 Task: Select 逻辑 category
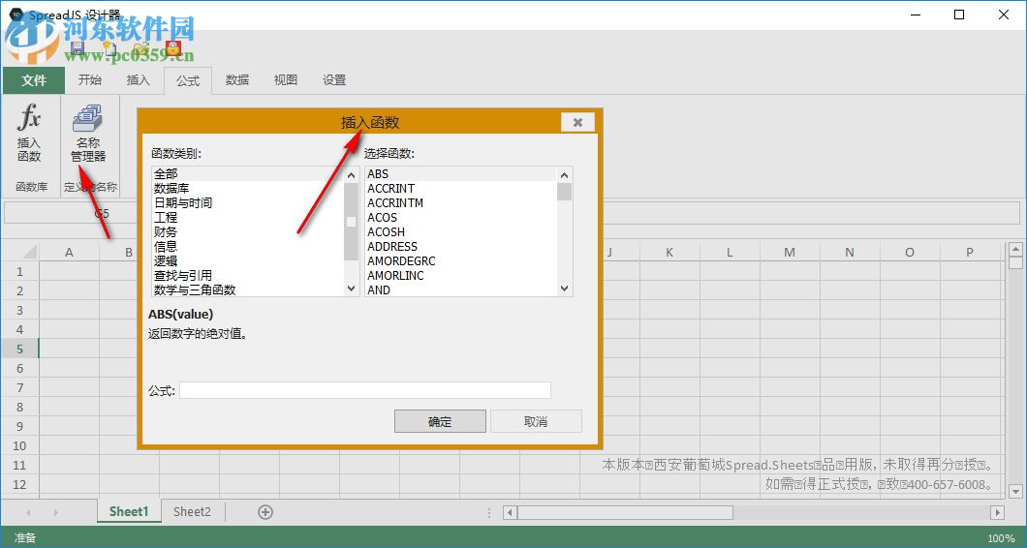tap(248, 260)
